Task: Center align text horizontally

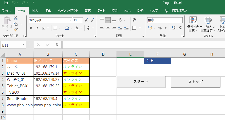Action: coord(108,28)
